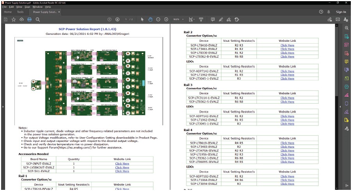This screenshot has height=191, width=352.
Task: Select the Highlight text pen tool
Action: [221, 19]
